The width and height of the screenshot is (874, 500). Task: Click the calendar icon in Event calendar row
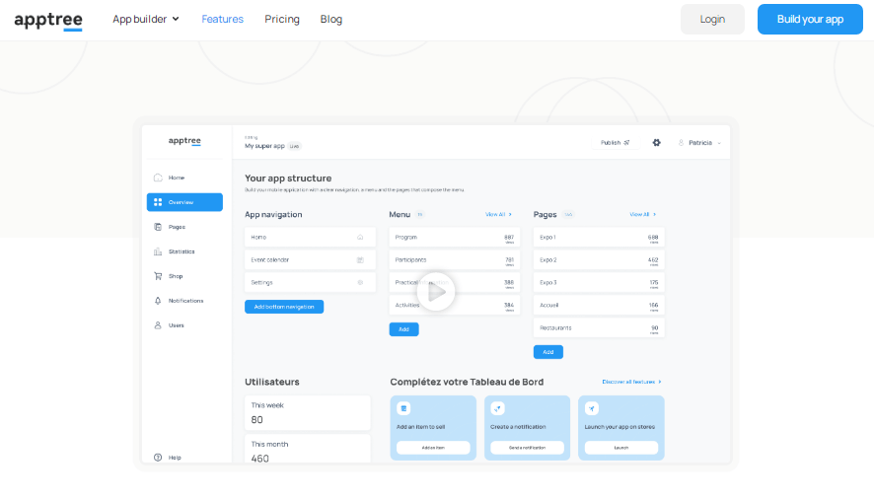pyautogui.click(x=360, y=259)
